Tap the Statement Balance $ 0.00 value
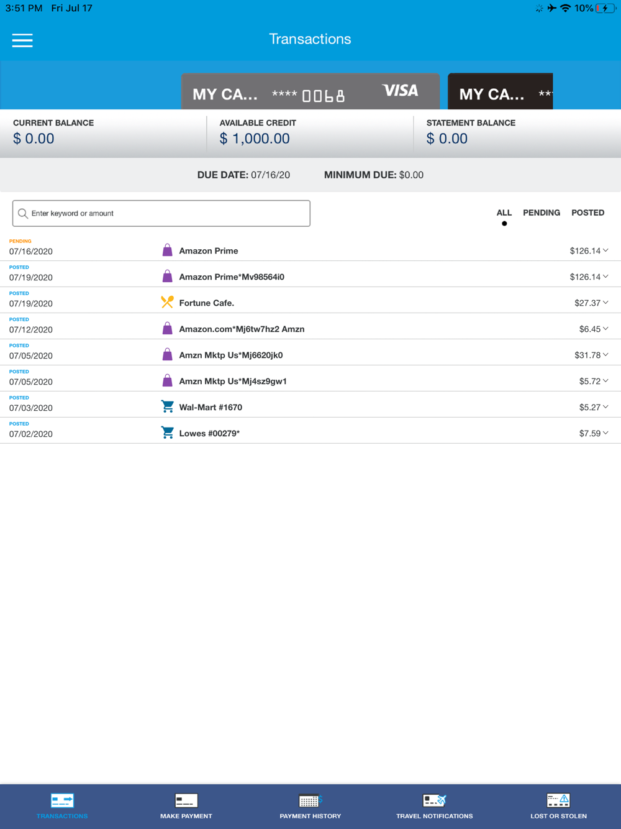Image resolution: width=621 pixels, height=829 pixels. click(x=447, y=139)
